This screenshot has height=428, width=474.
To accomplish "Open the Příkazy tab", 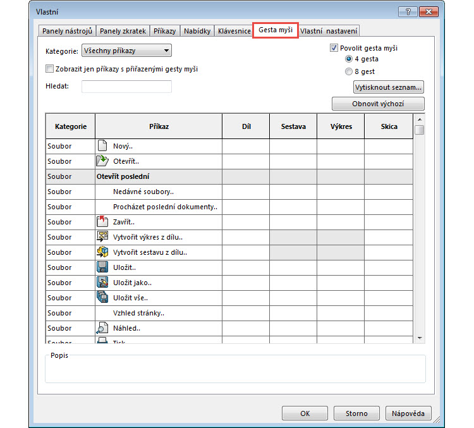I will pyautogui.click(x=164, y=31).
